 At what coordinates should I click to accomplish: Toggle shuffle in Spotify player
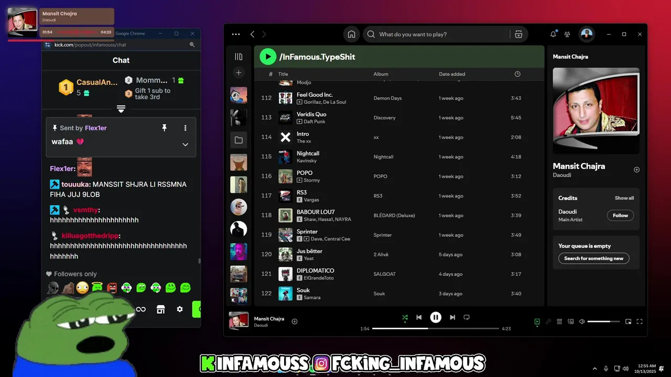[405, 317]
